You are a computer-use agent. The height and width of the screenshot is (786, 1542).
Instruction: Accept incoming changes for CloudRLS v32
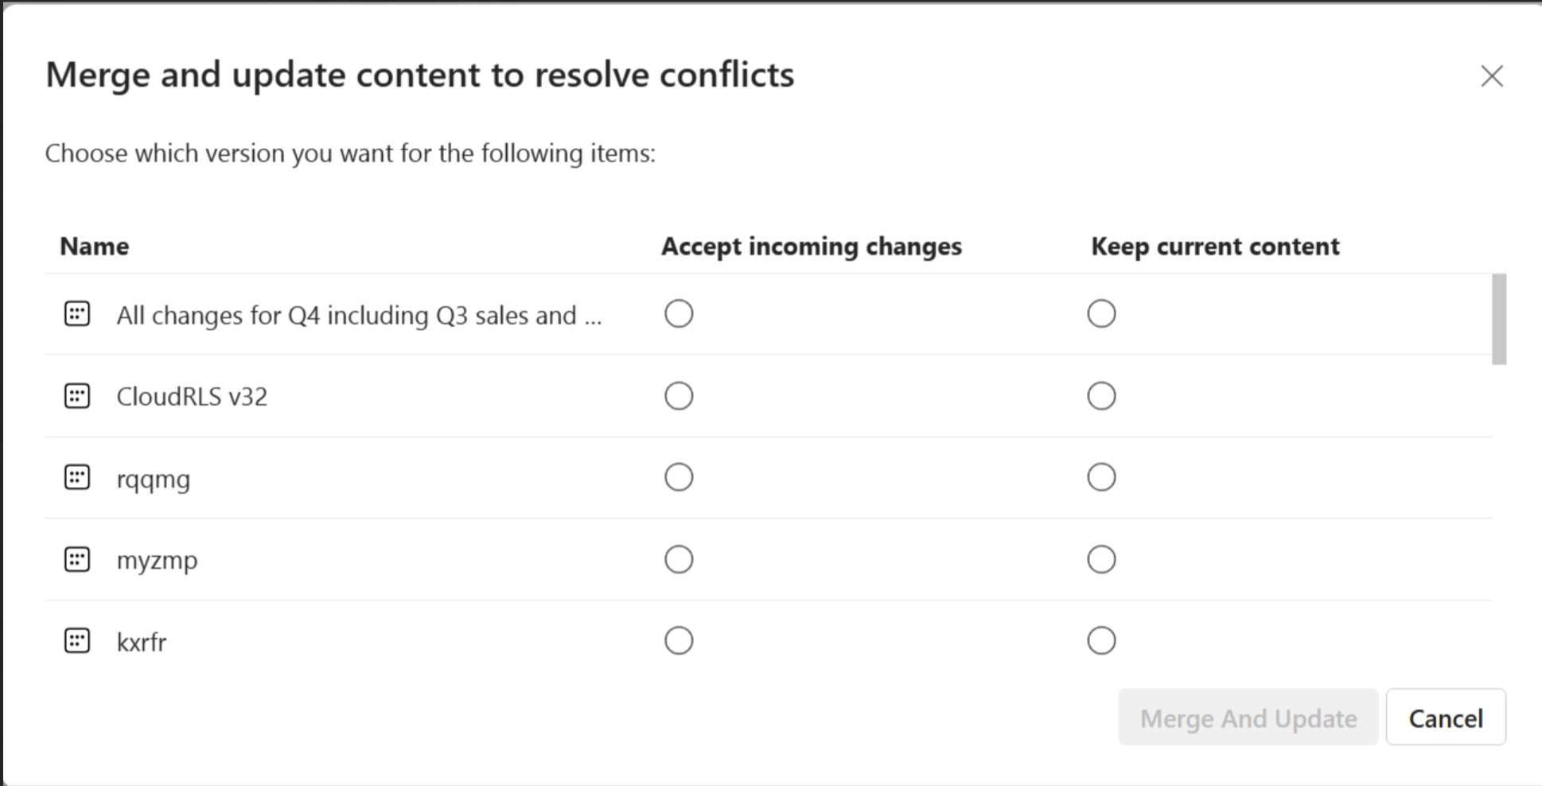(x=679, y=396)
